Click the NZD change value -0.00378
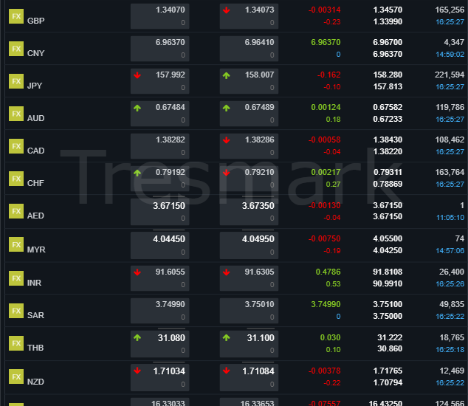This screenshot has height=406, width=468. click(x=325, y=371)
